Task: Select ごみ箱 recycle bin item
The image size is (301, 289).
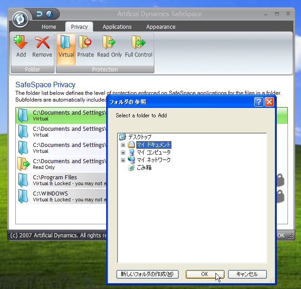Action: [x=144, y=168]
